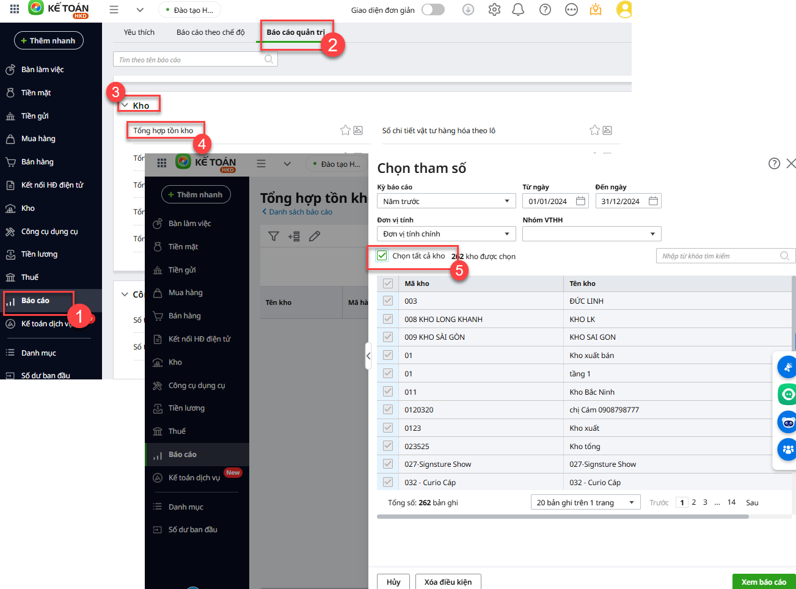The image size is (796, 589).
Task: Toggle Giao diện đơn giản switch
Action: tap(433, 10)
